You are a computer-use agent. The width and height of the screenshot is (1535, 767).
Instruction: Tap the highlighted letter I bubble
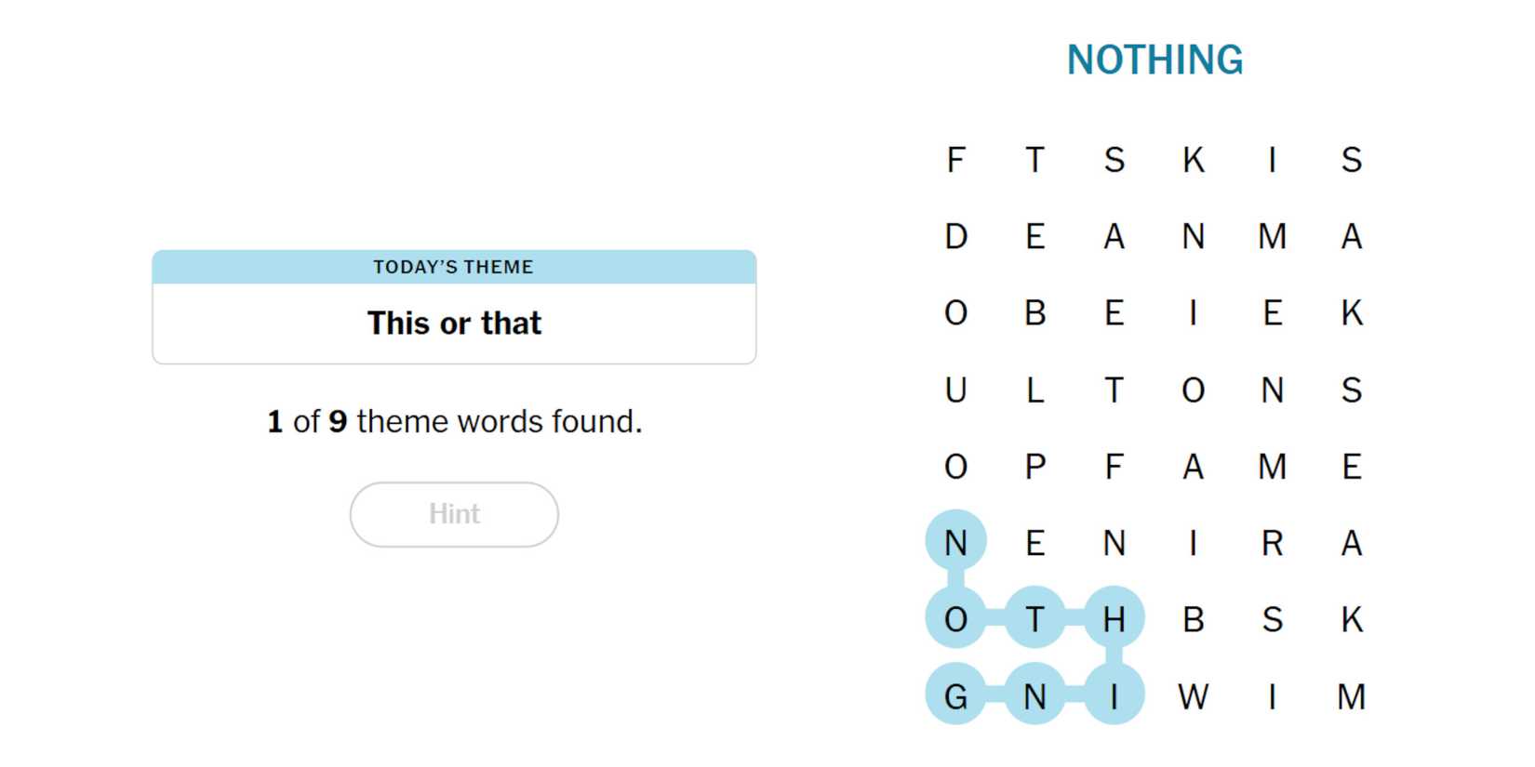(1114, 696)
